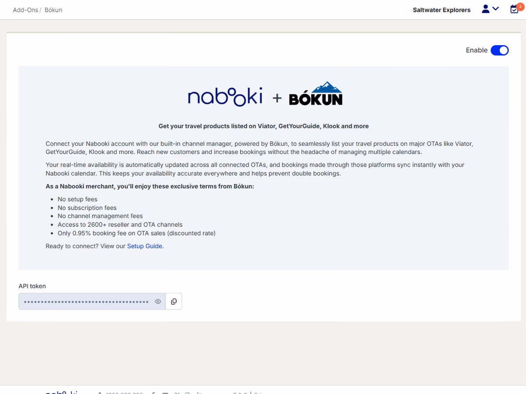Select the '0.95% booking fee' bullet
The height and width of the screenshot is (394, 526).
pos(137,233)
